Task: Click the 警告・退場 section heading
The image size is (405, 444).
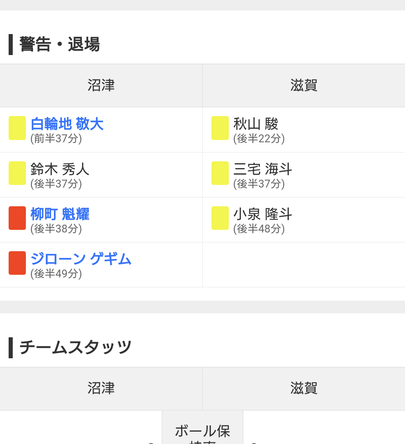Action: tap(60, 44)
